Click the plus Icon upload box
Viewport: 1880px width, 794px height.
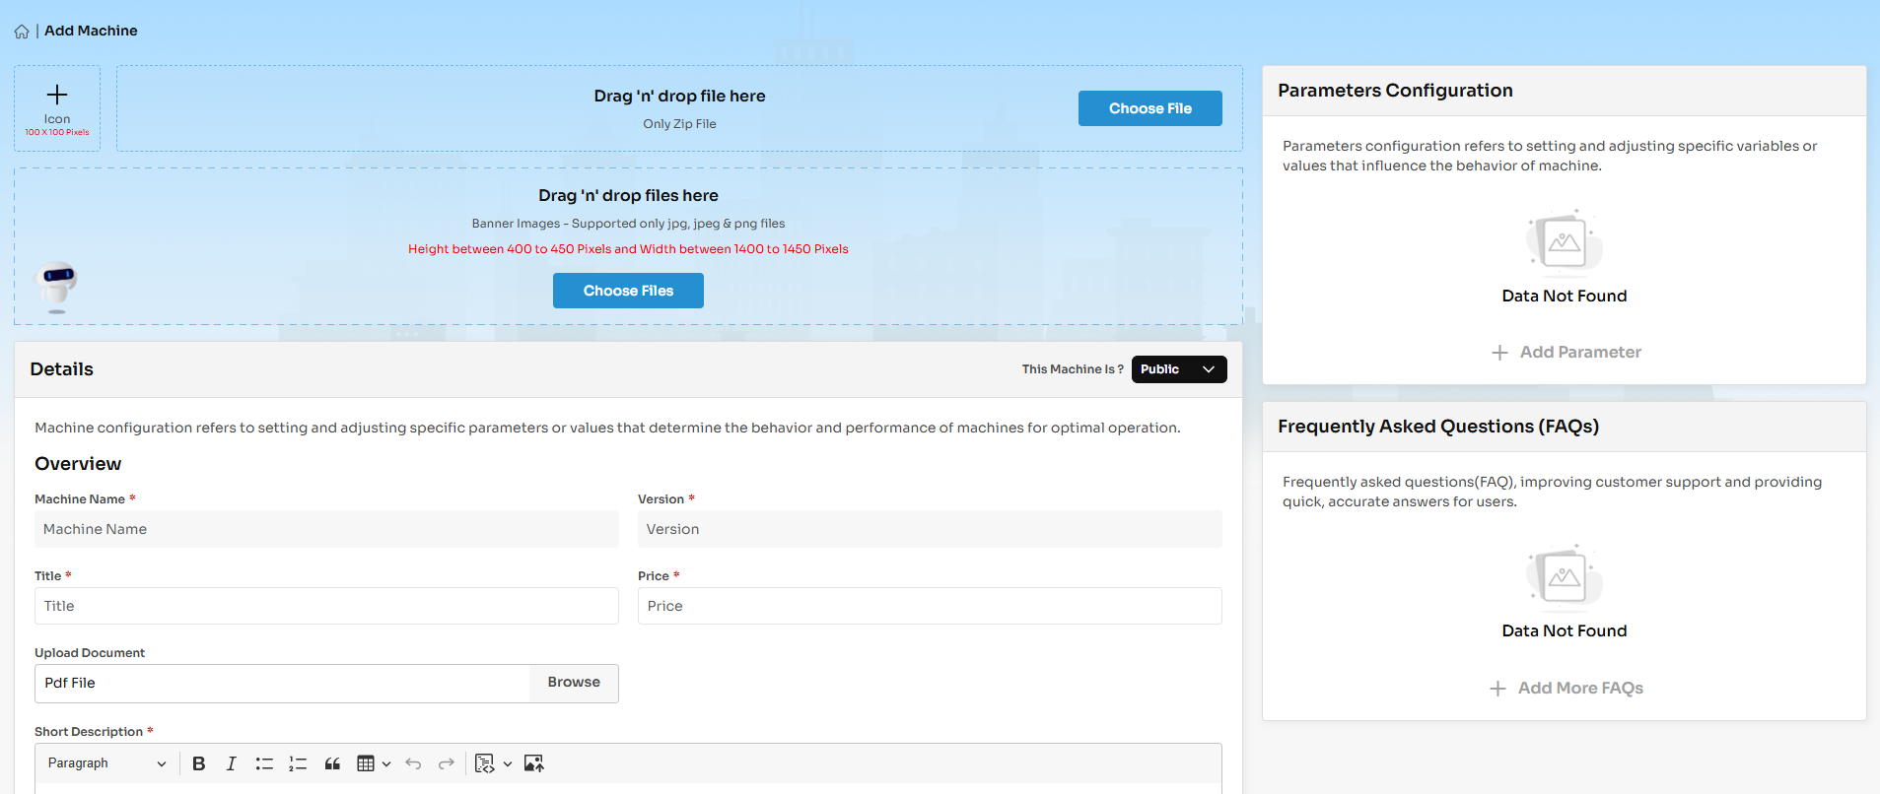point(57,108)
